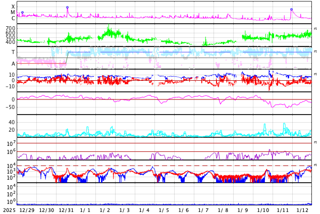Click the flare marker circle near 1/11

click(291, 9)
